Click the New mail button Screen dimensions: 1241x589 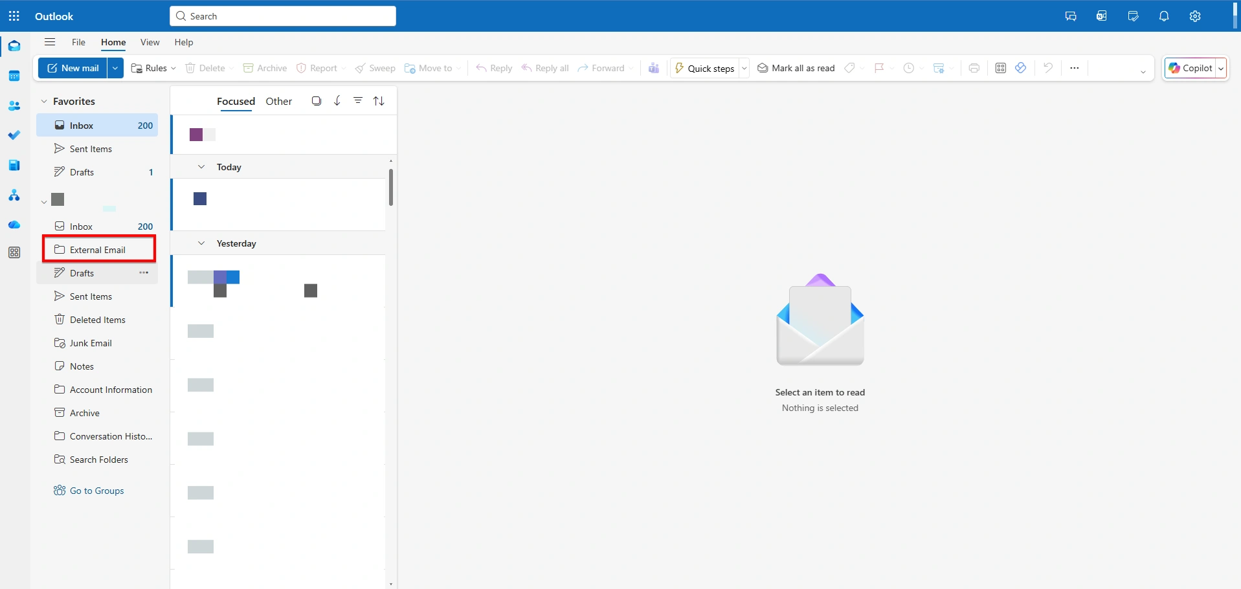coord(73,68)
